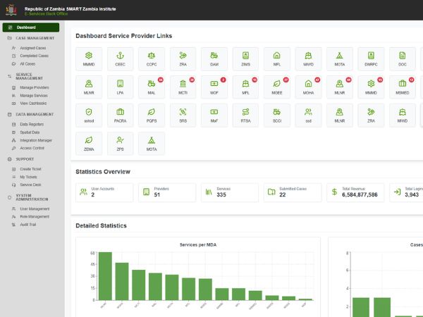The width and height of the screenshot is (423, 317).
Task: Open the DAM tractor provider tile
Action: [214, 59]
